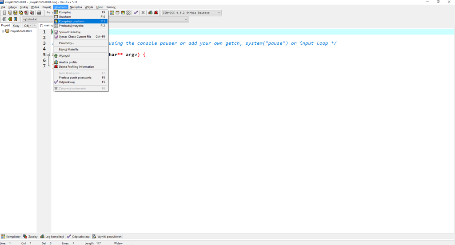The image size is (455, 245).
Task: Click the Print toolbar icon
Action: pos(39,12)
